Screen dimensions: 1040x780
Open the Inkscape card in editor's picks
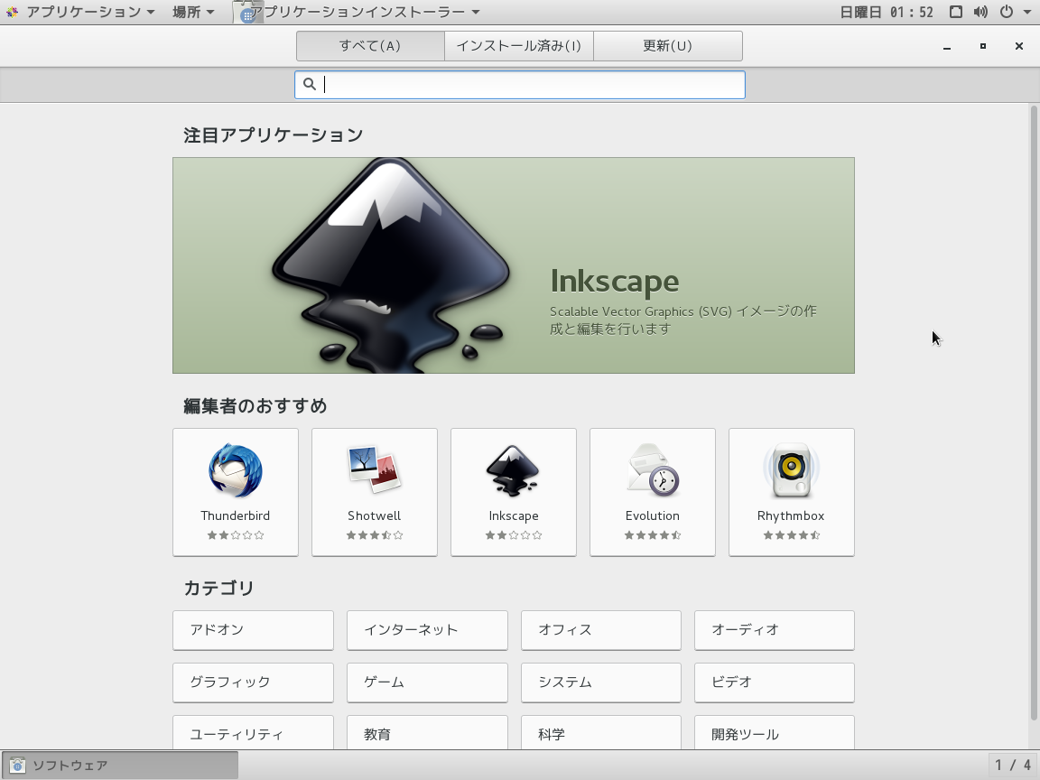514,492
